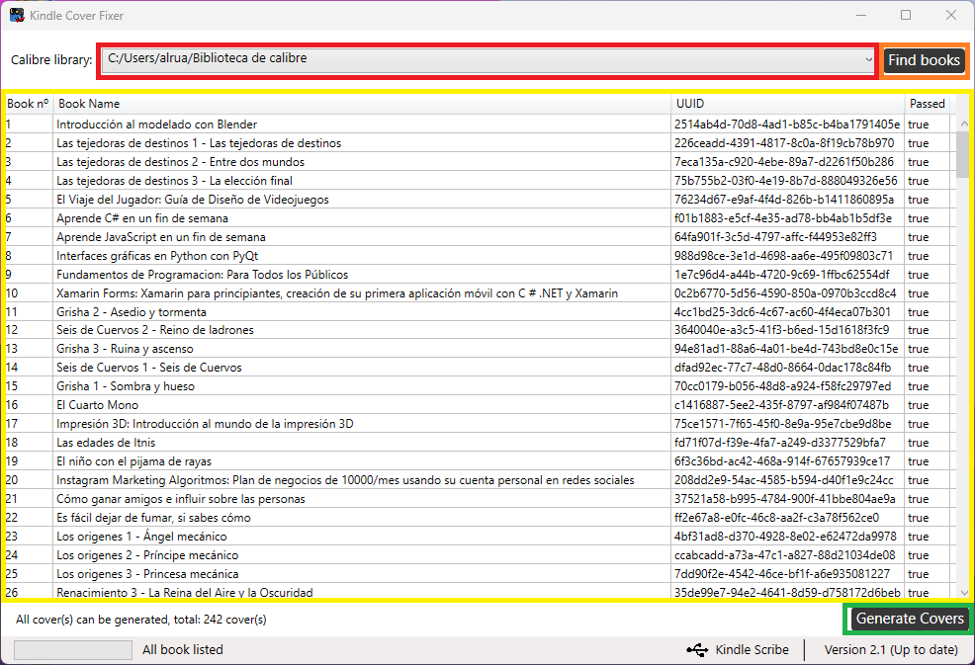The height and width of the screenshot is (665, 975).
Task: Select Grisha 3 - Ruina y ascenso
Action: tap(478, 349)
